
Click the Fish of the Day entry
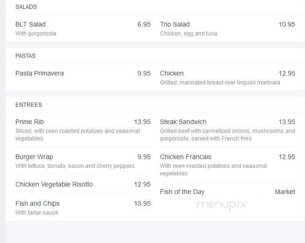(x=182, y=192)
